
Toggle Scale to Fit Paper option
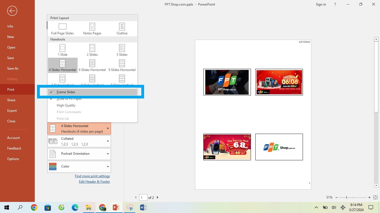pos(92,99)
